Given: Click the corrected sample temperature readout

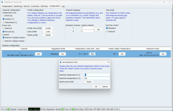Looking at the screenshot, I should (34, 109).
